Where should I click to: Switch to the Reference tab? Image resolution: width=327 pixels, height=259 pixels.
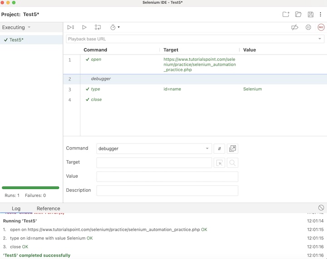(x=48, y=209)
